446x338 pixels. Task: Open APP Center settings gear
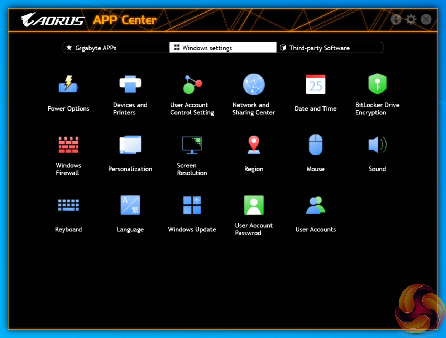(411, 19)
